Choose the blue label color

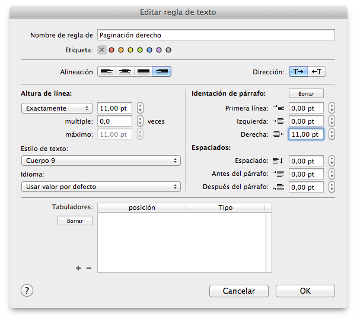point(149,50)
